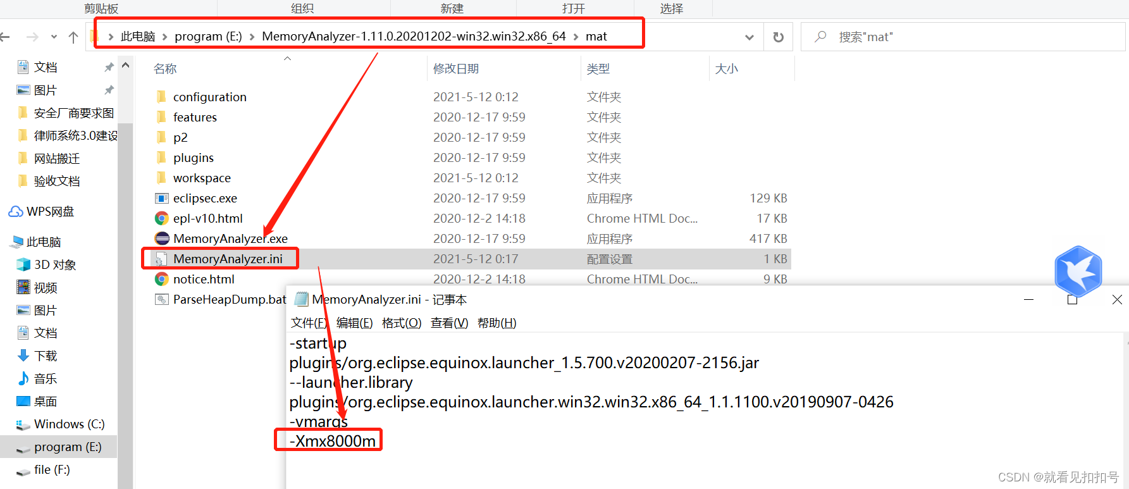The height and width of the screenshot is (489, 1129).
Task: Open 网站搬迁 quick access folder
Action: (49, 158)
